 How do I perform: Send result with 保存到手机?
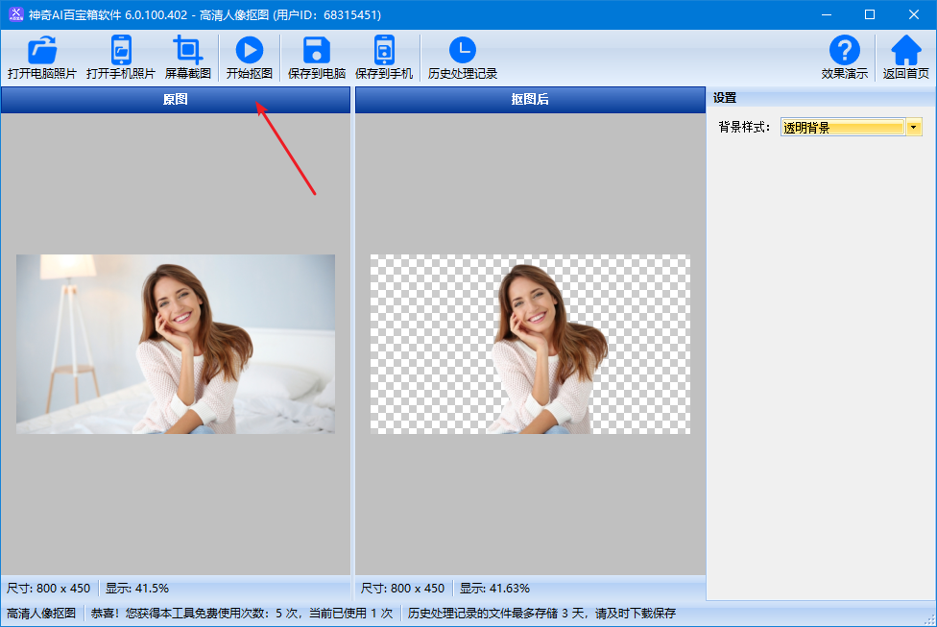384,58
